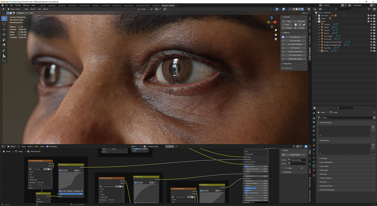The image size is (377, 206).
Task: Select the 02 Load FBX radio button
Action: 283,41
